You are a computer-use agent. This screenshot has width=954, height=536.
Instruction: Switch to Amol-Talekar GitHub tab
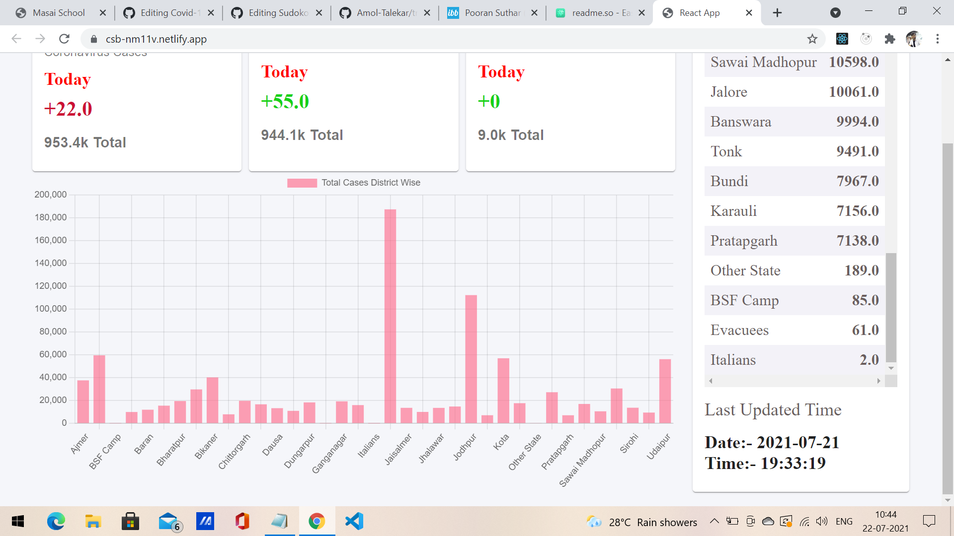(x=386, y=13)
